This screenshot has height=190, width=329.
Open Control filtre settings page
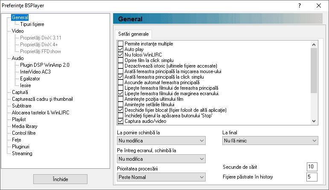[x=24, y=133]
